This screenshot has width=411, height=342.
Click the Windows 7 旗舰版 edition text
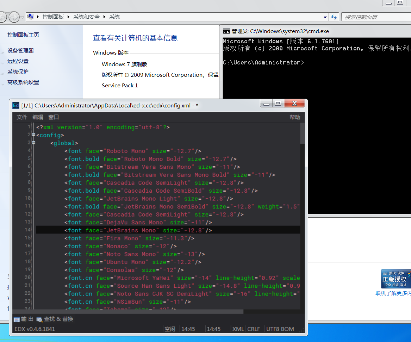click(x=124, y=64)
